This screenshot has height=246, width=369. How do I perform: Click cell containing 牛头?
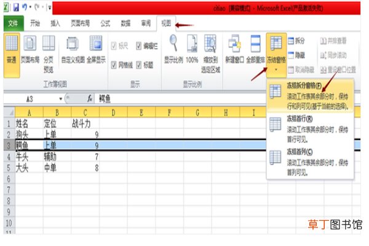[29, 157]
